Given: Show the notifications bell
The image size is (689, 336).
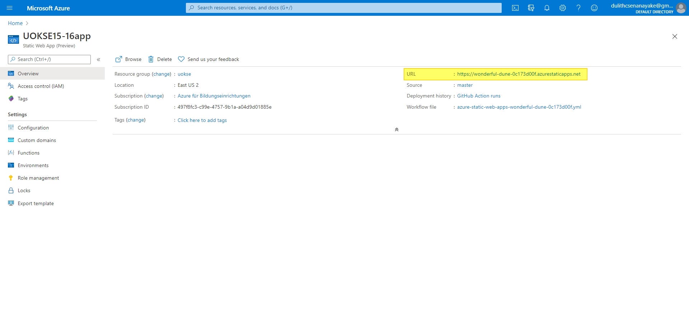Looking at the screenshot, I should (x=547, y=8).
